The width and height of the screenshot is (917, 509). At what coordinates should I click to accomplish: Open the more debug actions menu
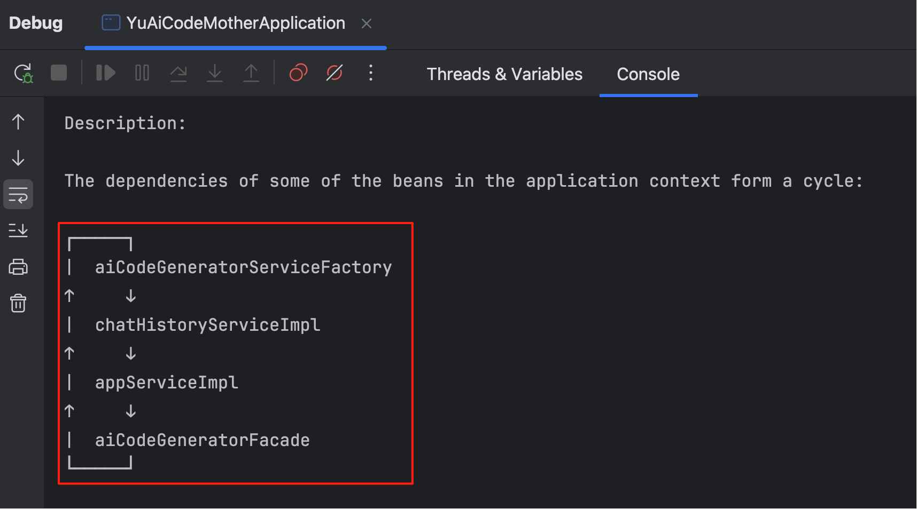[371, 73]
